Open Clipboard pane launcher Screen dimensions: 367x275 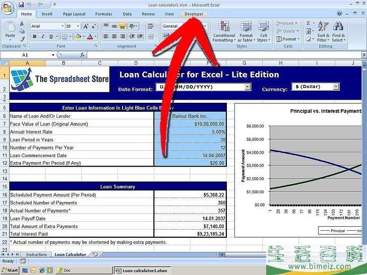click(x=25, y=46)
